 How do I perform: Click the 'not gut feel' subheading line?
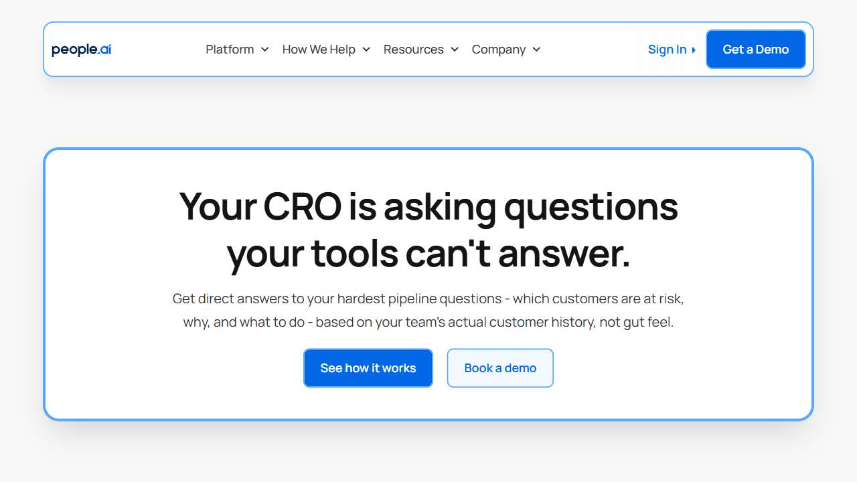pyautogui.click(x=428, y=322)
